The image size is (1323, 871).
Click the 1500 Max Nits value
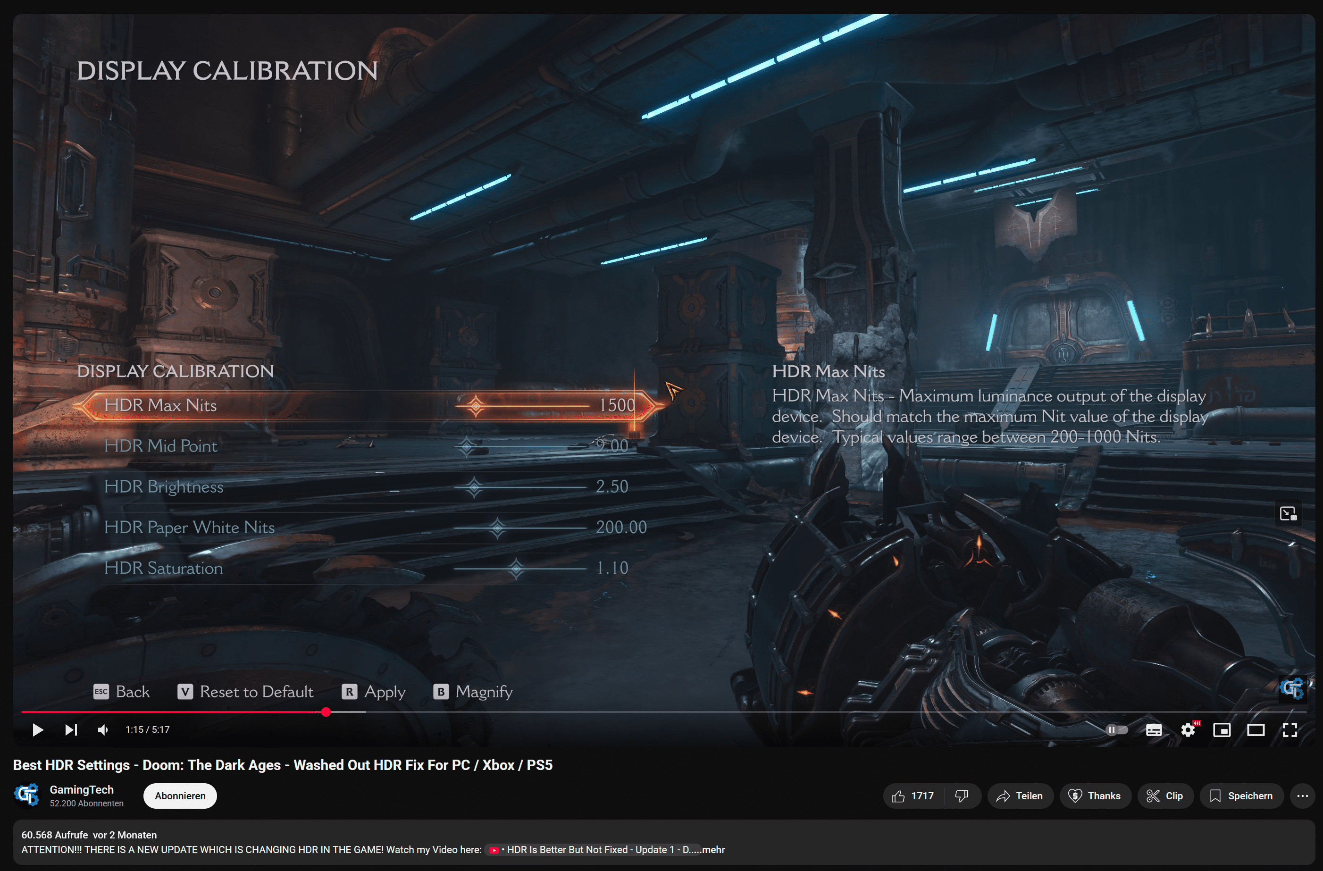coord(617,405)
